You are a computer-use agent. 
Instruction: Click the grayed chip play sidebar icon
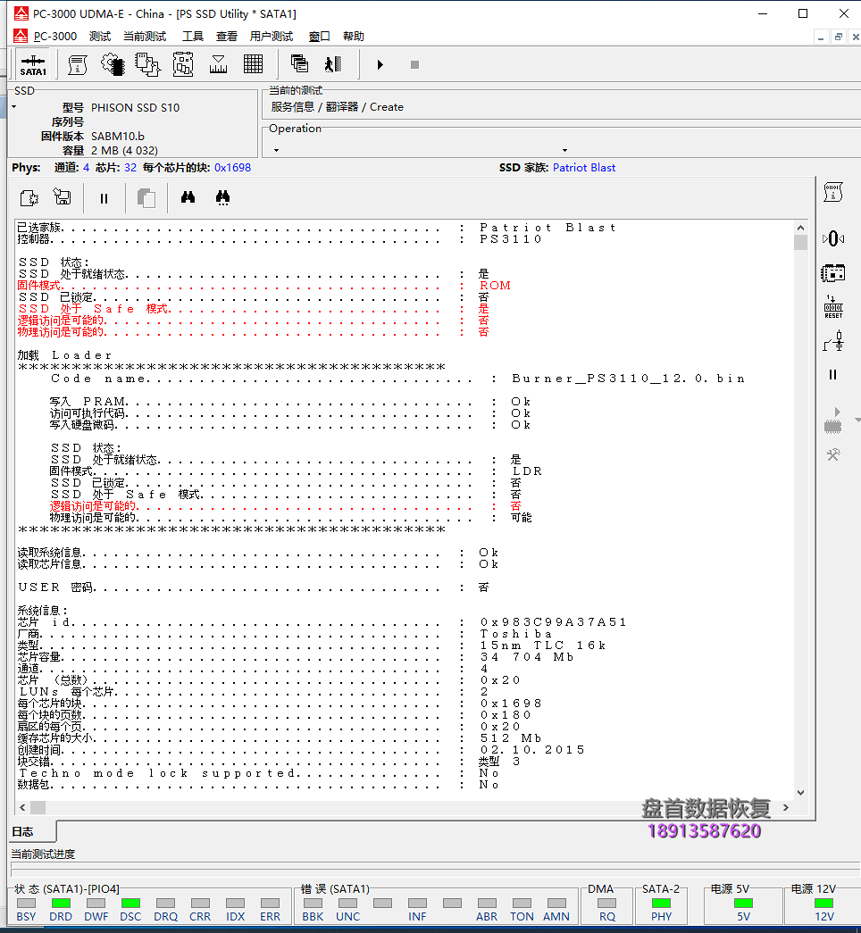(833, 421)
